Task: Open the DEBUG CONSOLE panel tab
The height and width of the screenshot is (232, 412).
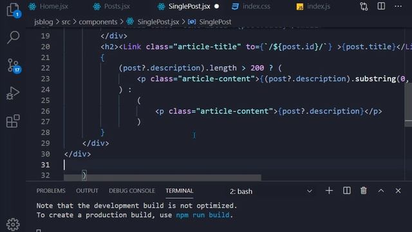Action: pos(131,191)
